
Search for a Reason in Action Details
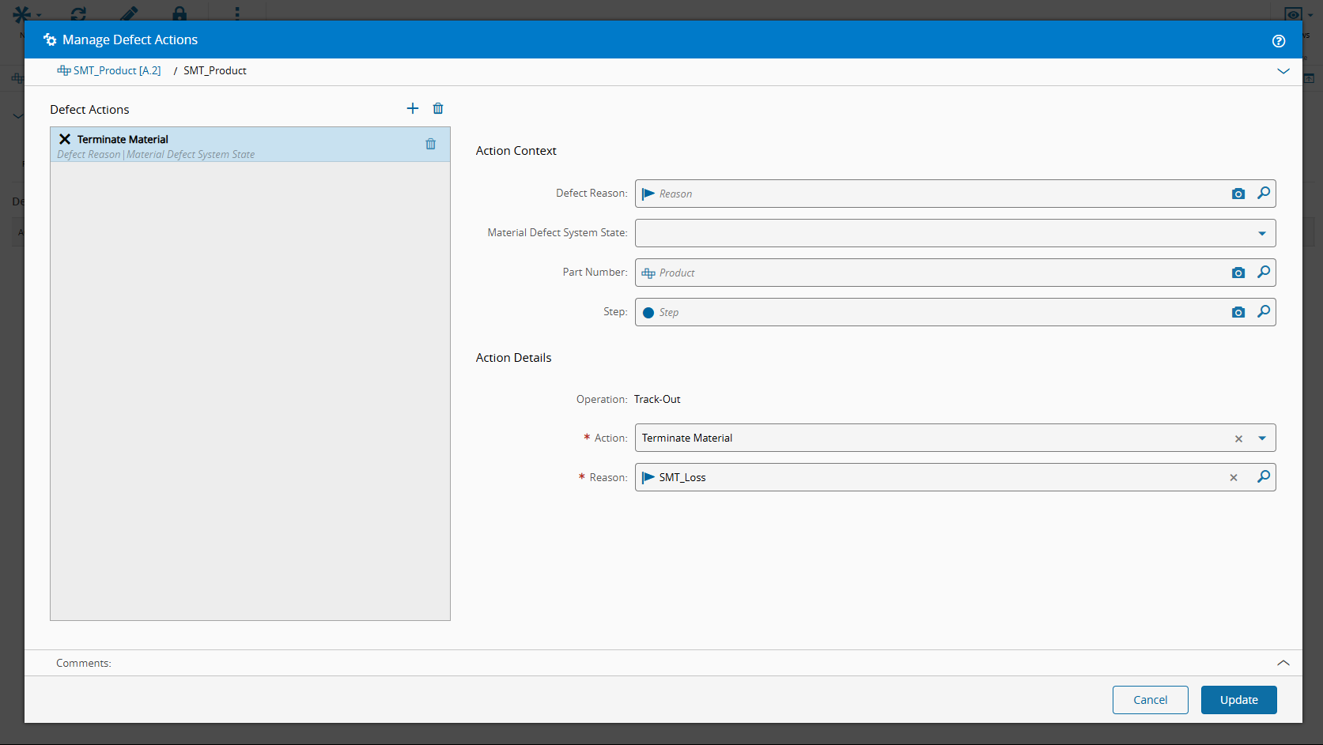coord(1264,476)
